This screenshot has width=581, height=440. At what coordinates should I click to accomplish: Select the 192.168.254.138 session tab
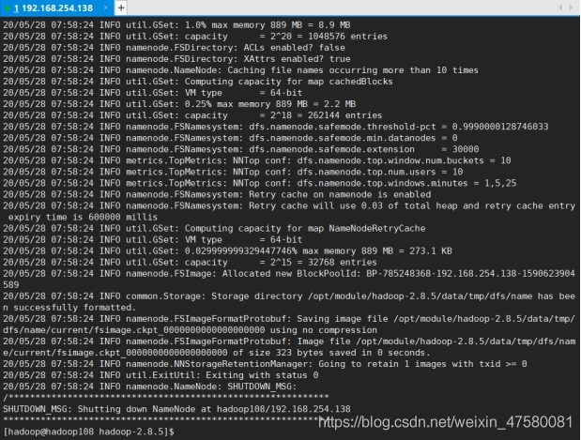56,8
